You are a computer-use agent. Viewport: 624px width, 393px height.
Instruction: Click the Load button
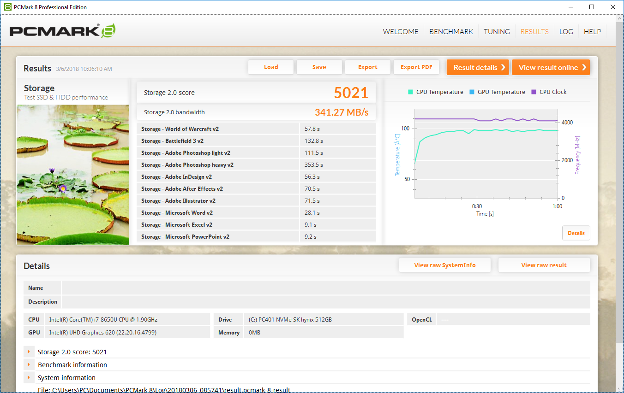click(271, 67)
